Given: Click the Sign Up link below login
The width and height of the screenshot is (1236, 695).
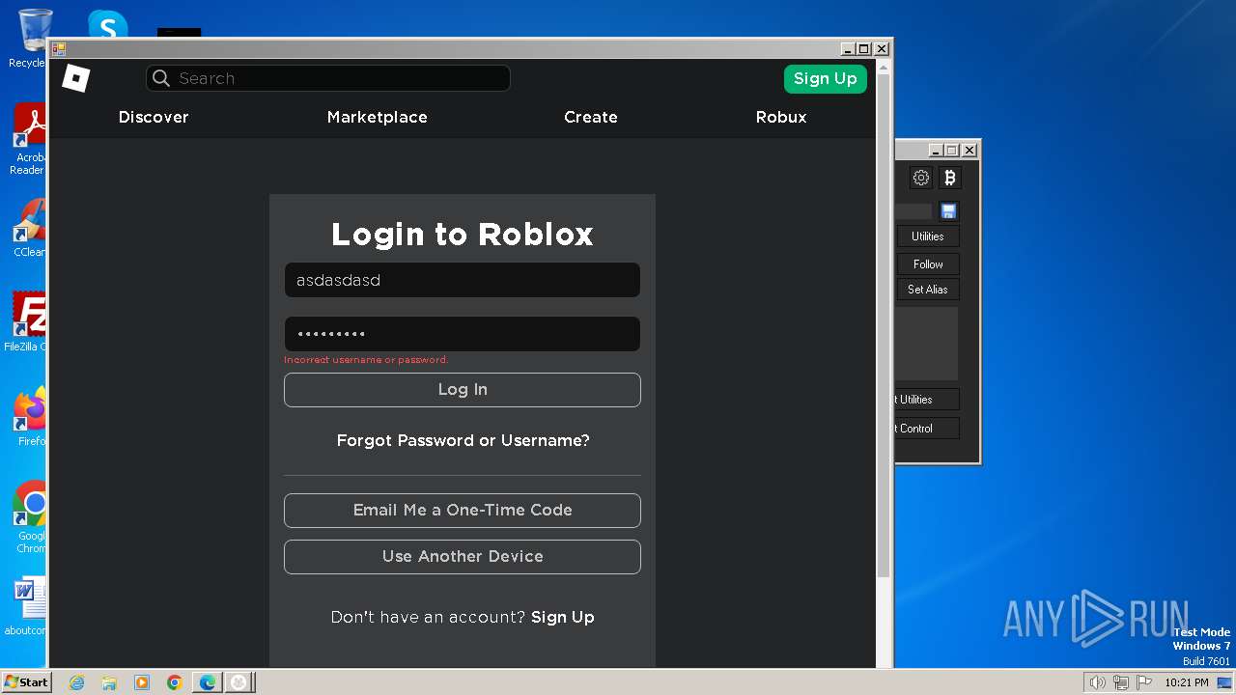Looking at the screenshot, I should coord(563,617).
